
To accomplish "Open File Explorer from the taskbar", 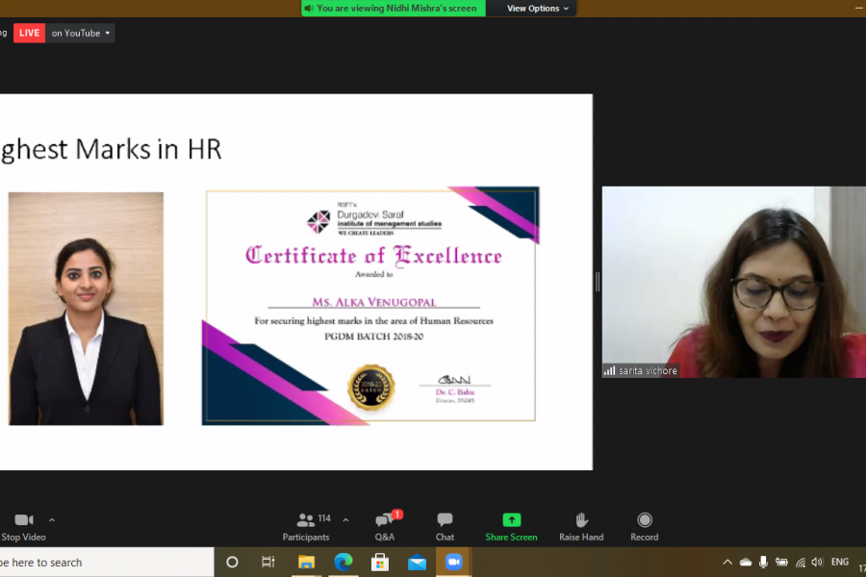I will tap(306, 562).
